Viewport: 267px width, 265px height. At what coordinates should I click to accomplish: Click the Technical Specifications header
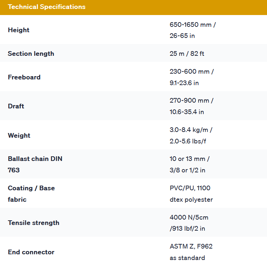(x=47, y=7)
